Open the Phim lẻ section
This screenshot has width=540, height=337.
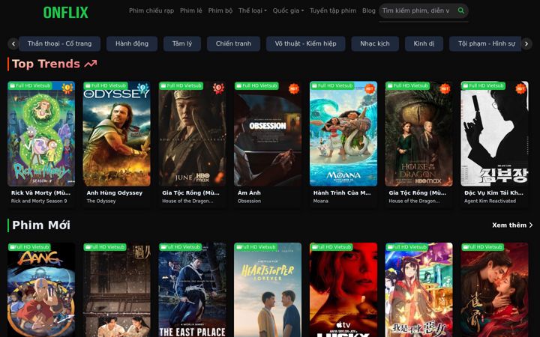191,10
